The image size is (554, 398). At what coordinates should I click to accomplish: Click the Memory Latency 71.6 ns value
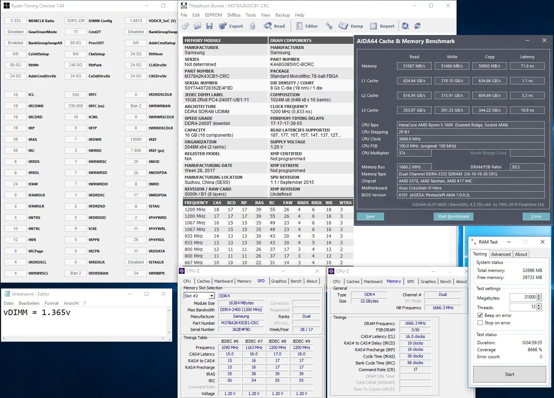pos(527,66)
